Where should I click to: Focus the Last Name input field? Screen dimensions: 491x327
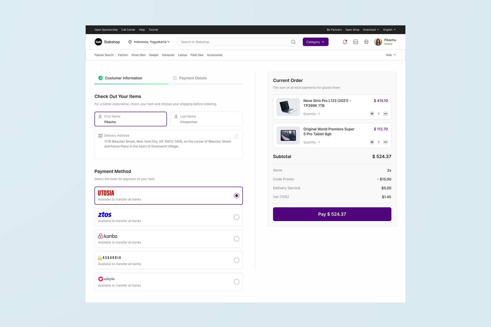[x=206, y=119]
